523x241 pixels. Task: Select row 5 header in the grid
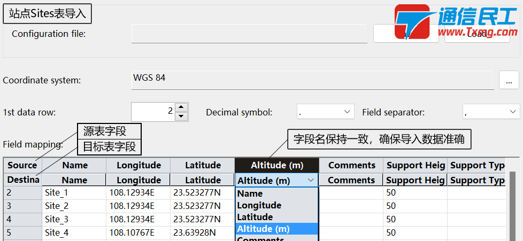click(x=22, y=232)
